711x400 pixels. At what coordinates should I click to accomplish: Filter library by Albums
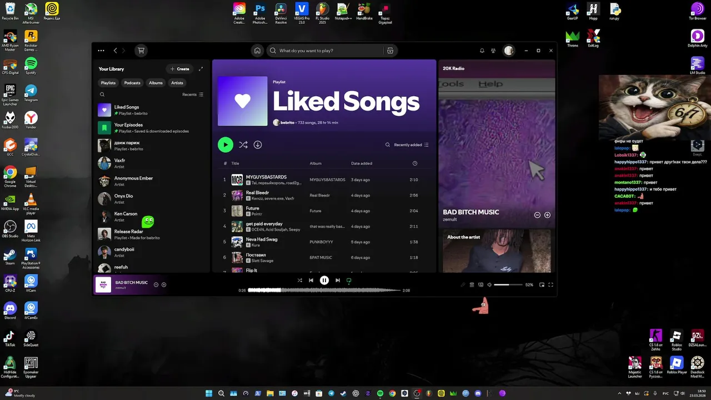[x=156, y=83]
